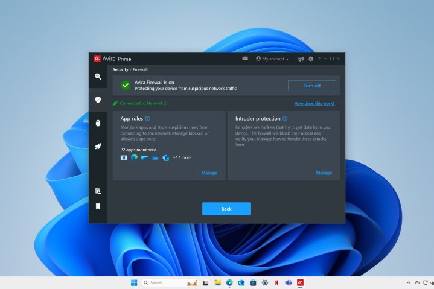Click Manage link under Intruder protection
The image size is (434, 289).
[324, 173]
